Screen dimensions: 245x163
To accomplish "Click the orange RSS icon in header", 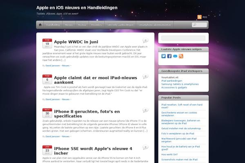I will [199, 17].
